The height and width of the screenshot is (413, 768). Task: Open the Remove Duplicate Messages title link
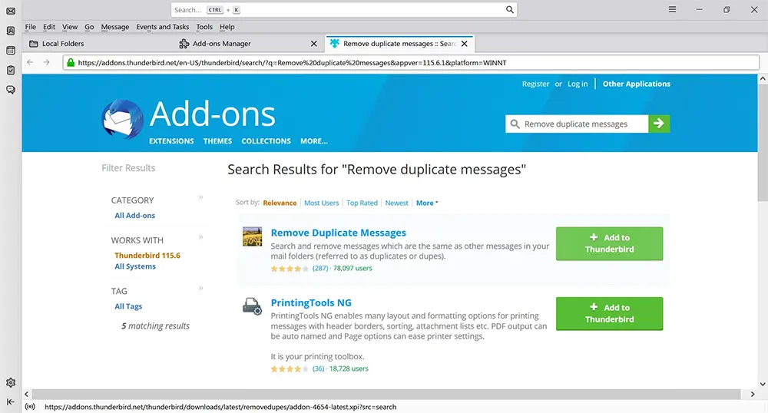coord(339,233)
